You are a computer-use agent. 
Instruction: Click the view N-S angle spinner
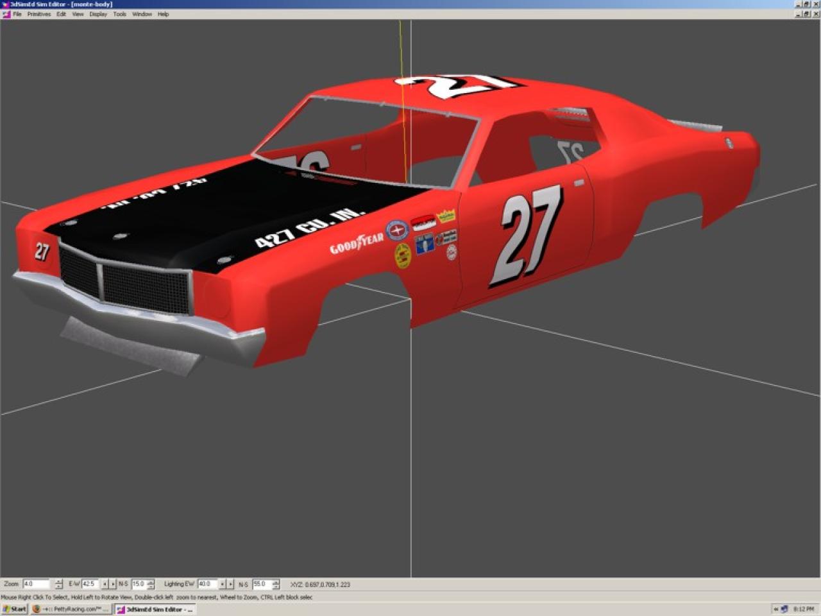pos(151,584)
